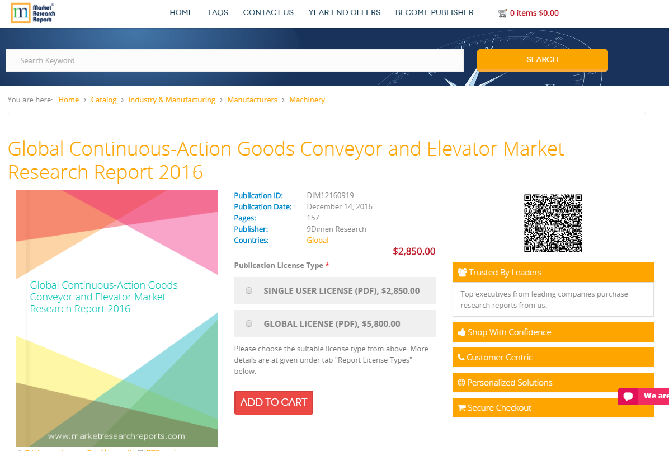This screenshot has height=451, width=669.
Task: Click the Global countries link
Action: 318,240
